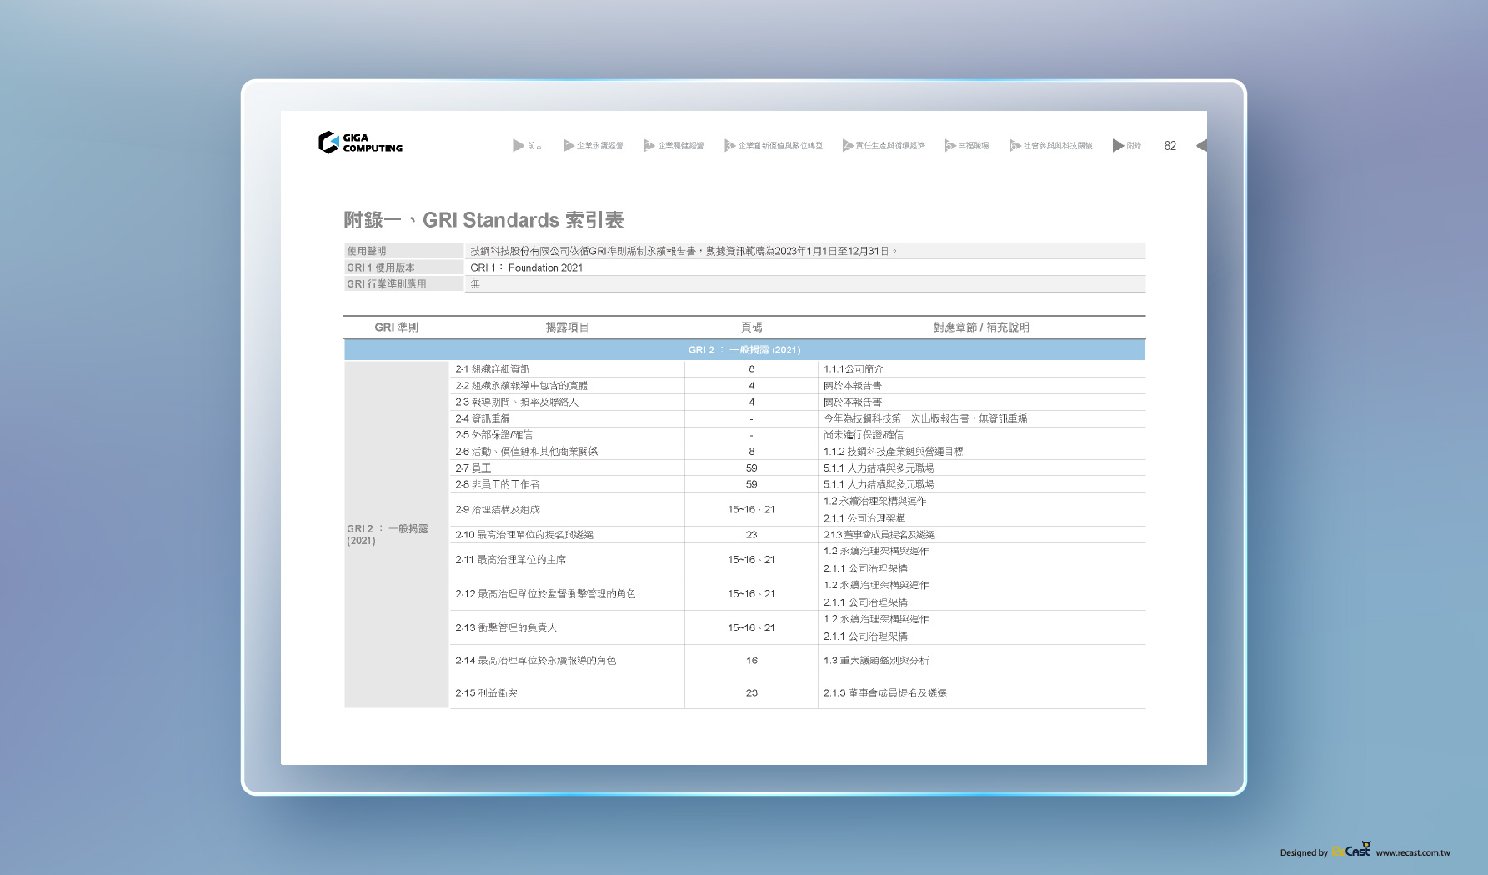
Task: Select row 2-2 組織永續報導中包含的實體
Action: pyautogui.click(x=798, y=386)
